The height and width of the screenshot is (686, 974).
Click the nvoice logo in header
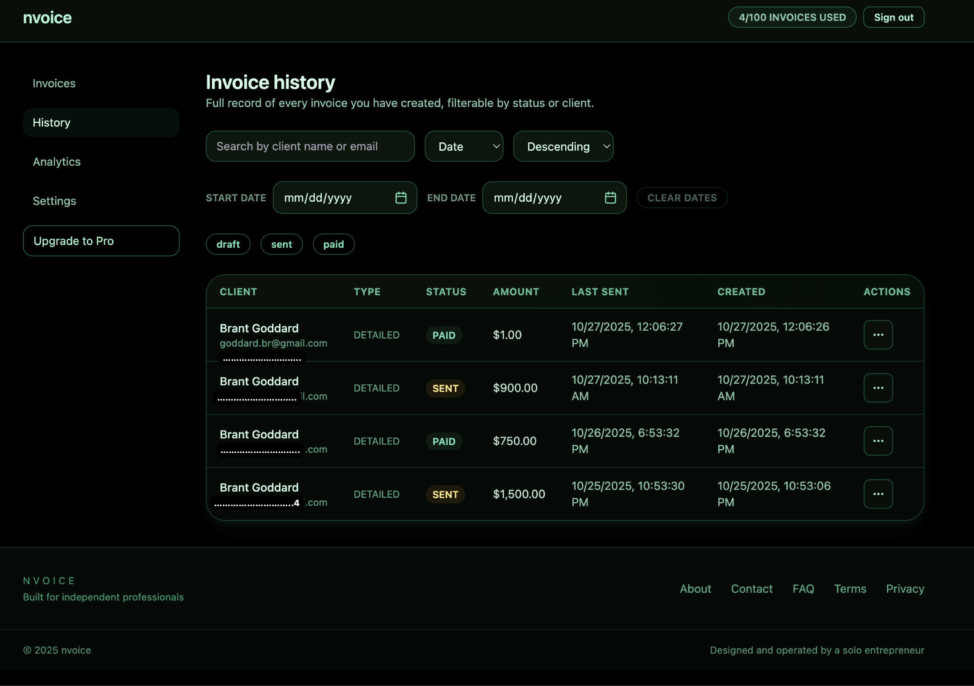[x=47, y=18]
